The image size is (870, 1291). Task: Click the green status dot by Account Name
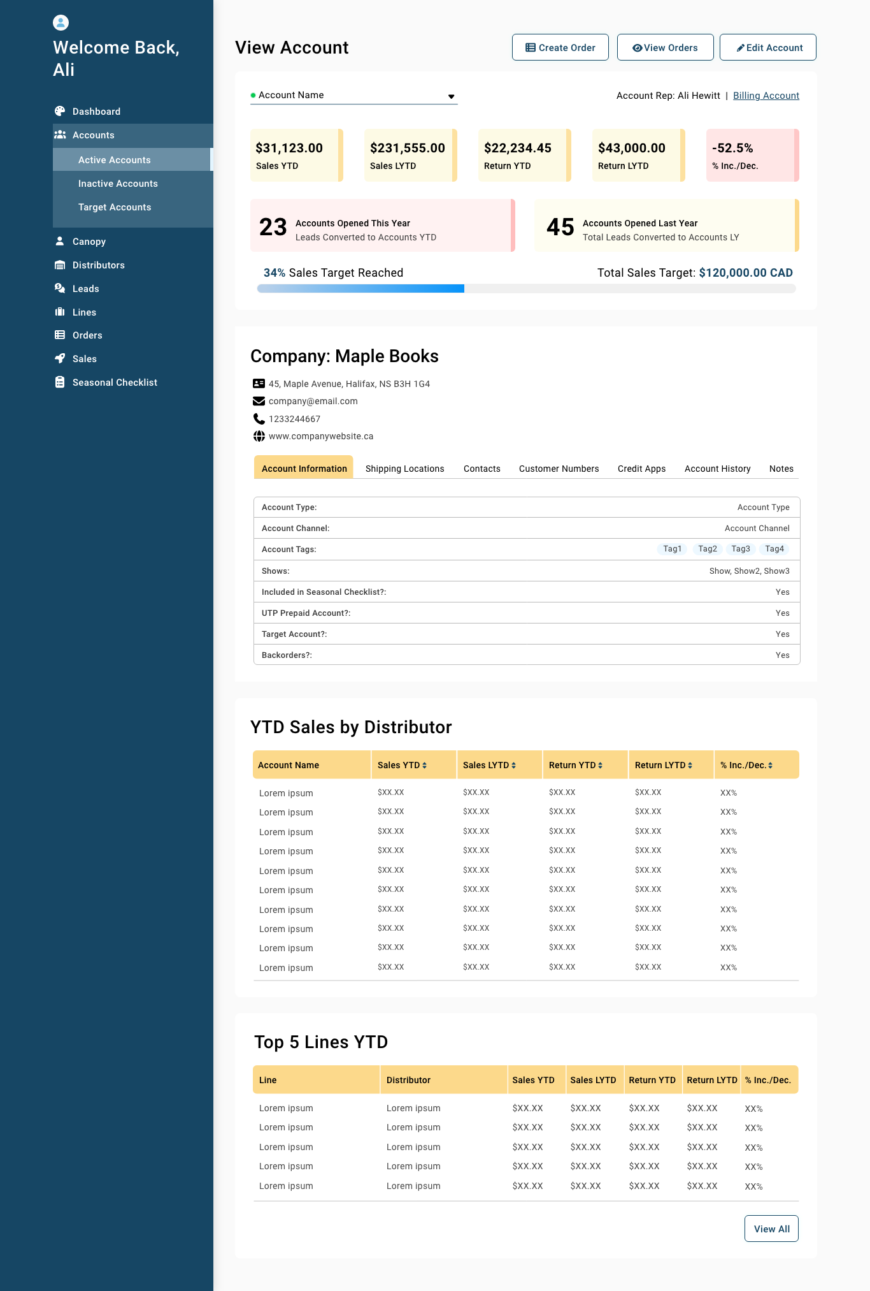click(253, 95)
